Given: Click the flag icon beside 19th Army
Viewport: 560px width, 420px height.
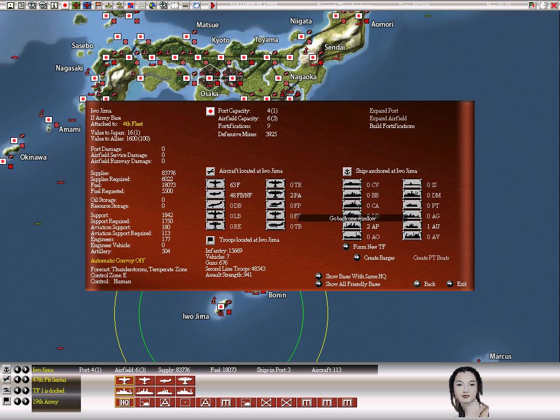Looking at the screenshot, I should tap(7, 401).
